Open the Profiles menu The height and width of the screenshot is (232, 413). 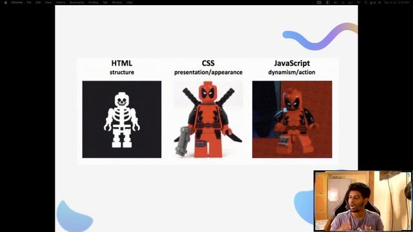coord(93,3)
